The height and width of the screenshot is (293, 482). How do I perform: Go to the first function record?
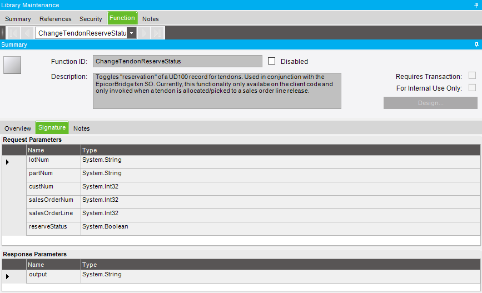13,33
